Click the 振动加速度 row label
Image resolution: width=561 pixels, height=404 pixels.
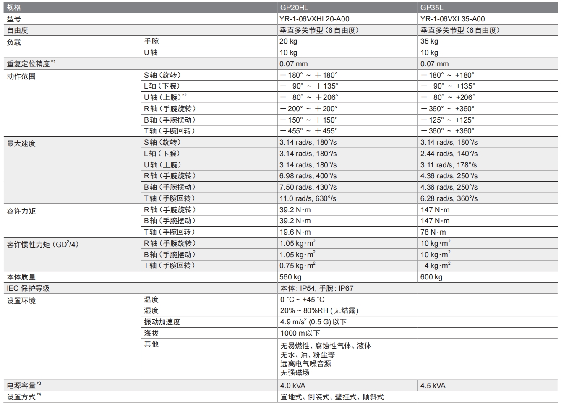pos(162,322)
